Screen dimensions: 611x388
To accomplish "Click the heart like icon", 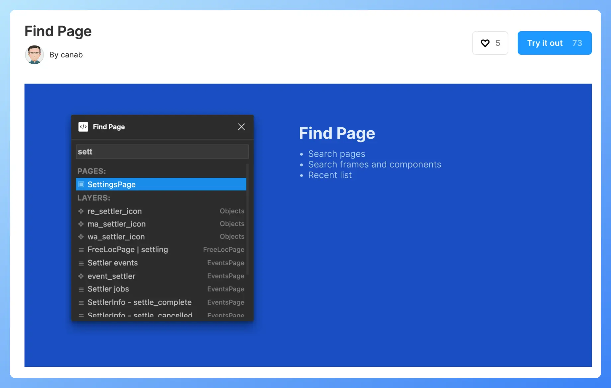I will (485, 43).
